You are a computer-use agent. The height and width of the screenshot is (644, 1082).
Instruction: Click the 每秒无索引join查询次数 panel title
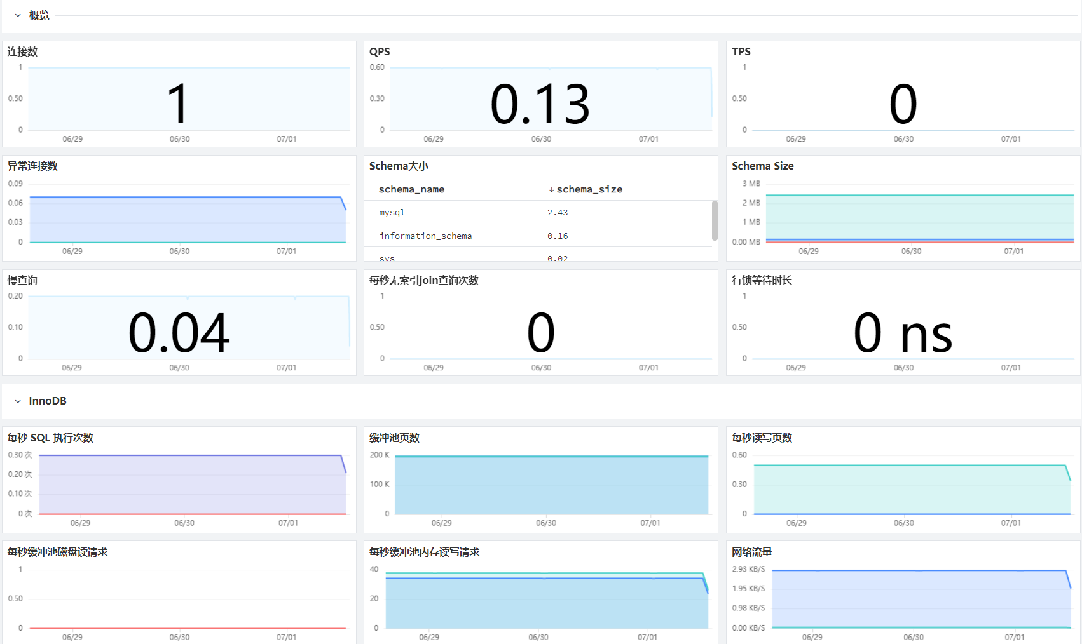(x=424, y=280)
